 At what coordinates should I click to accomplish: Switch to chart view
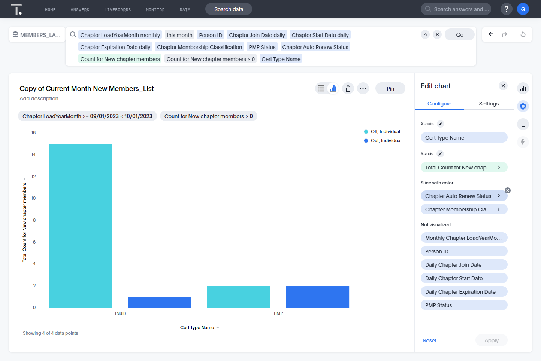click(x=333, y=88)
